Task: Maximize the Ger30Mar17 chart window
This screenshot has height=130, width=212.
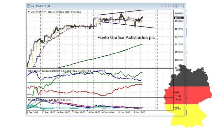Action: [x=172, y=5]
